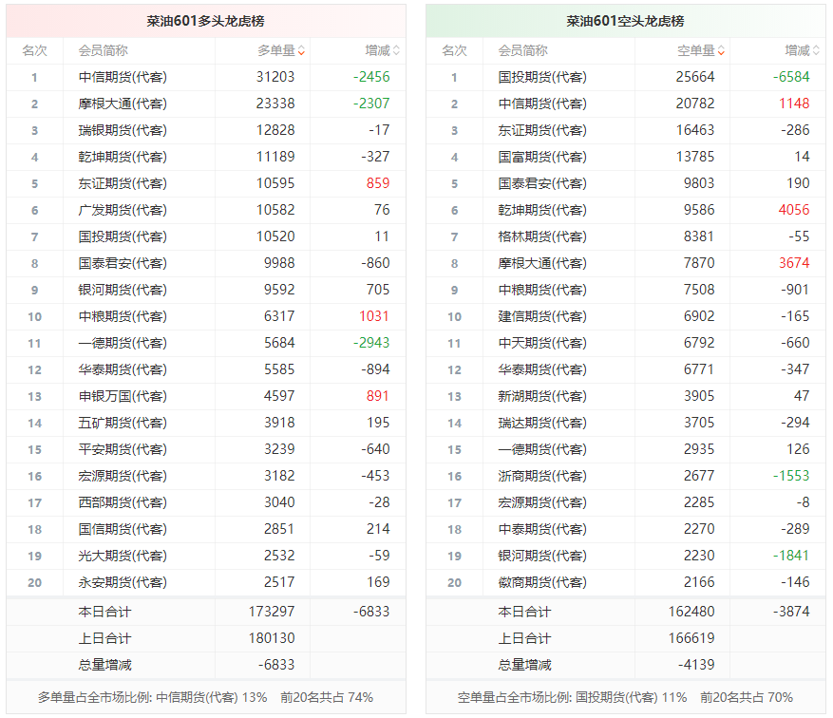Select 西部期货(代客) row name
833x718 pixels.
pyautogui.click(x=123, y=502)
